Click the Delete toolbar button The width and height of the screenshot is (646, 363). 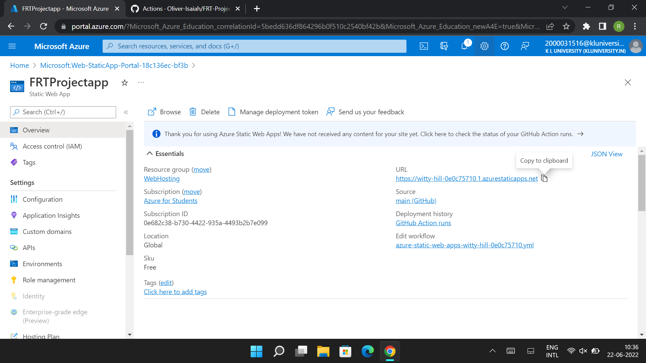pyautogui.click(x=204, y=112)
